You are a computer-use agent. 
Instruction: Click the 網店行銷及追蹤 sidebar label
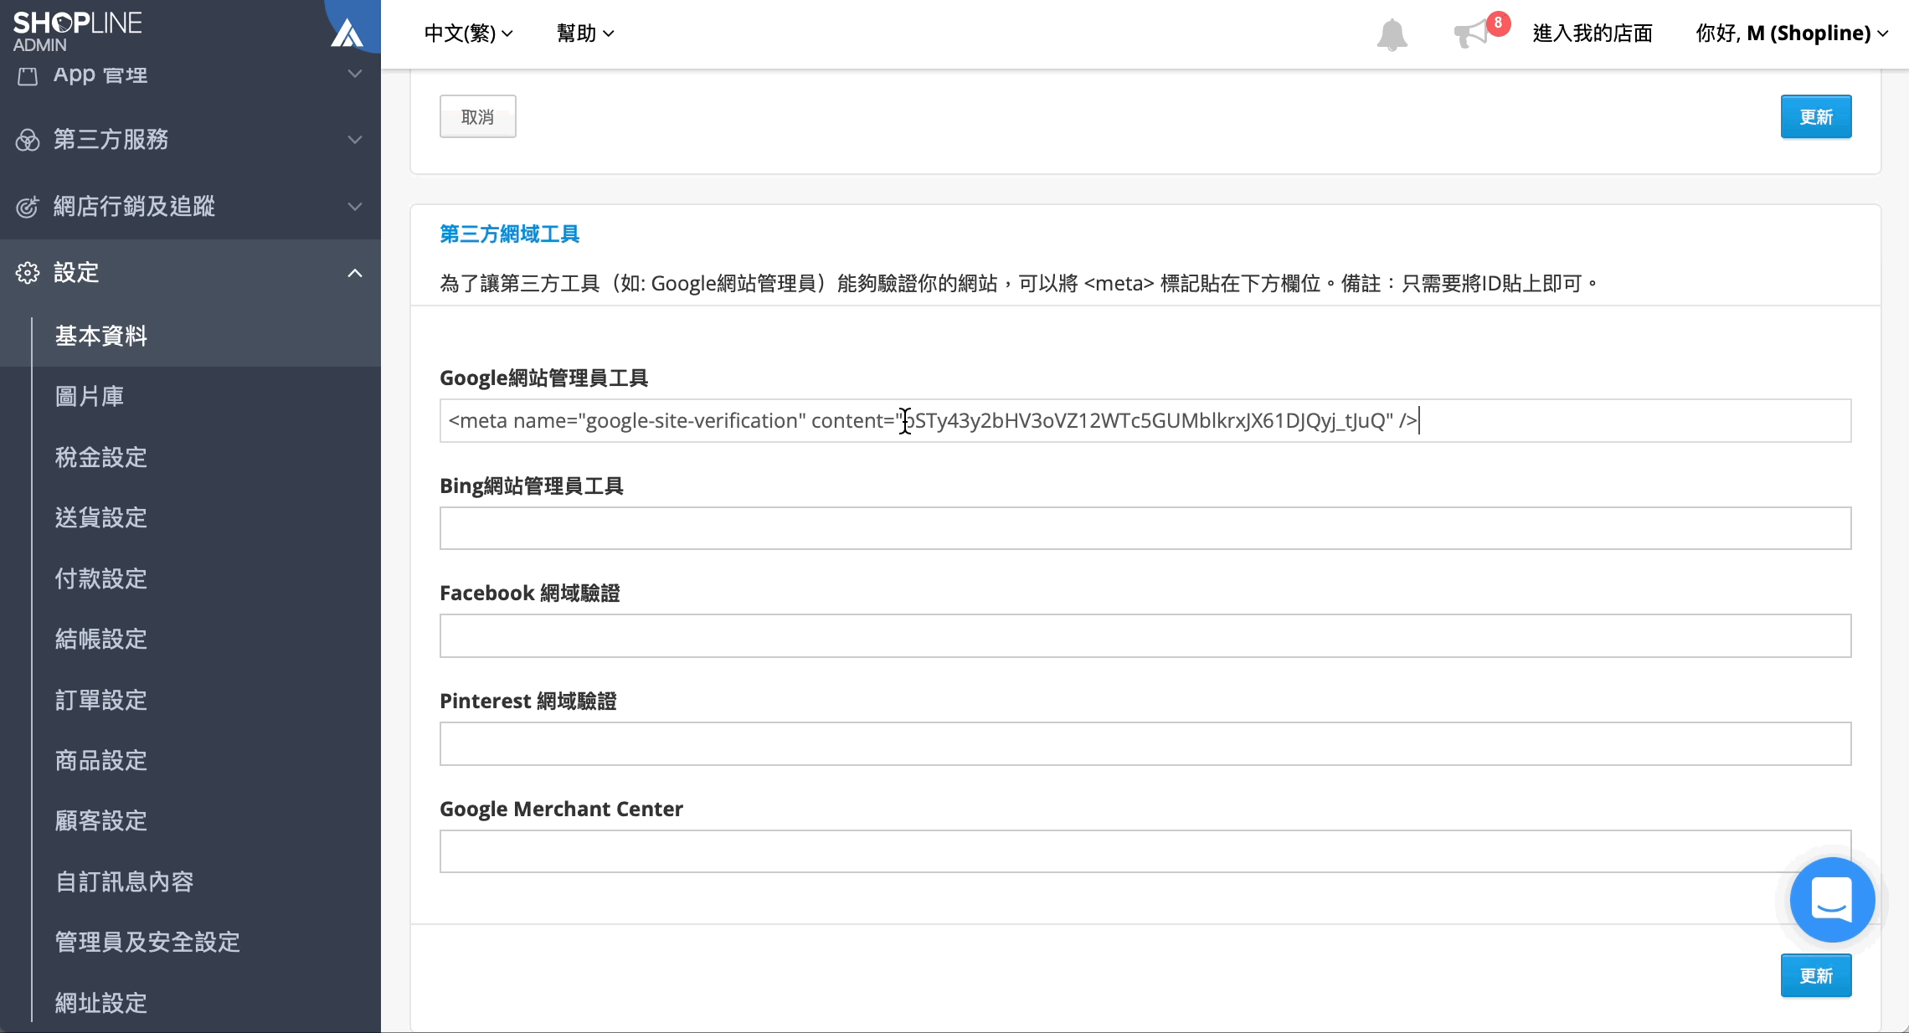pyautogui.click(x=135, y=207)
